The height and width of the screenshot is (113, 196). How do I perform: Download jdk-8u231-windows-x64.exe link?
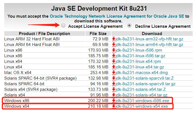pos(142,106)
